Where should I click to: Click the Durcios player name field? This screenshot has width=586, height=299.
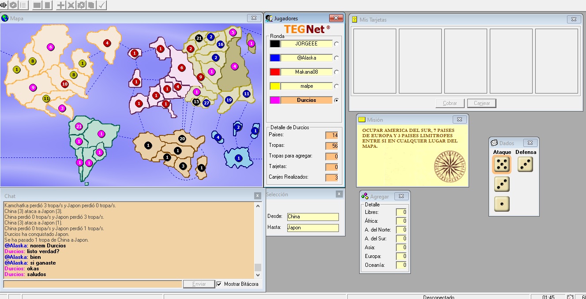click(x=306, y=100)
